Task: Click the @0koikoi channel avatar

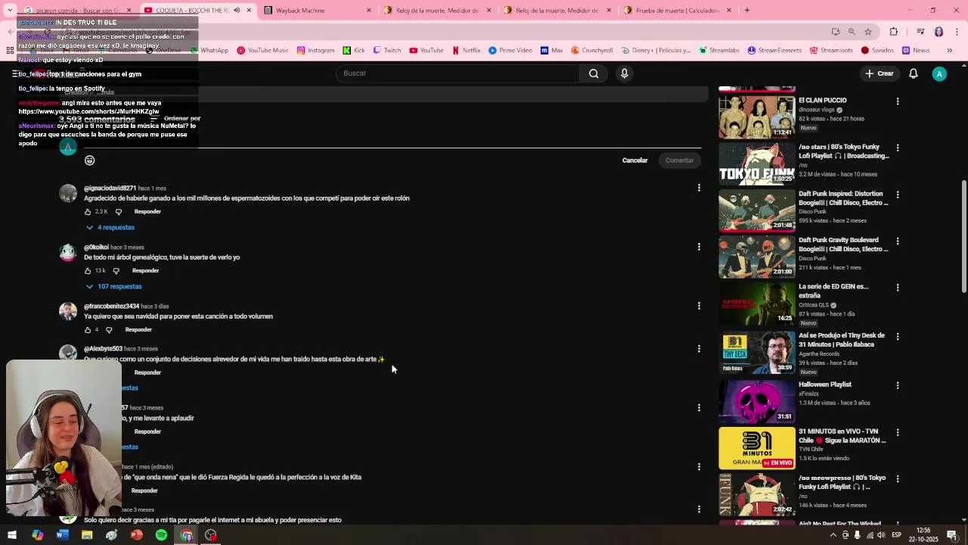Action: click(68, 252)
